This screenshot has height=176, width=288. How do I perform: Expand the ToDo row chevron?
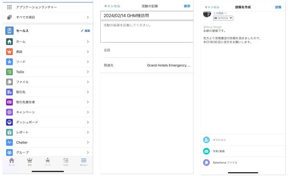click(x=88, y=72)
